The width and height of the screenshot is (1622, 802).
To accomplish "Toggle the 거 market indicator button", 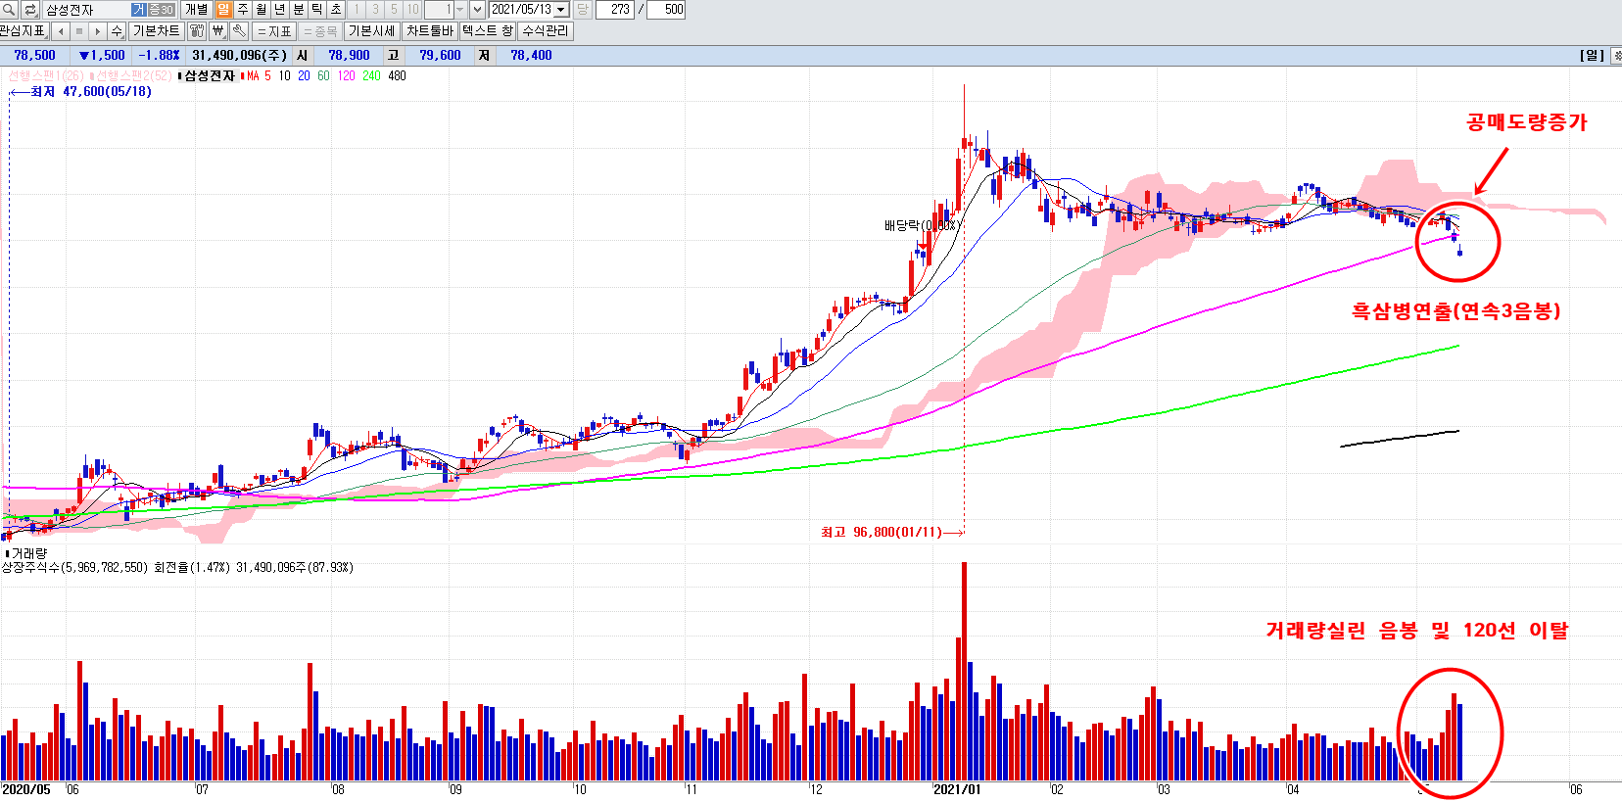I will click(138, 10).
